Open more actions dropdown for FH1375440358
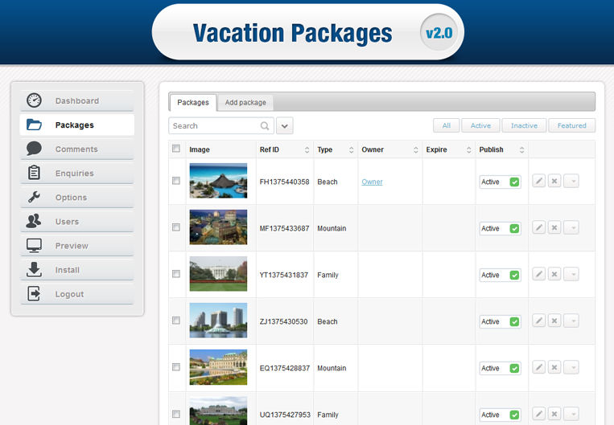614x425 pixels. (571, 181)
